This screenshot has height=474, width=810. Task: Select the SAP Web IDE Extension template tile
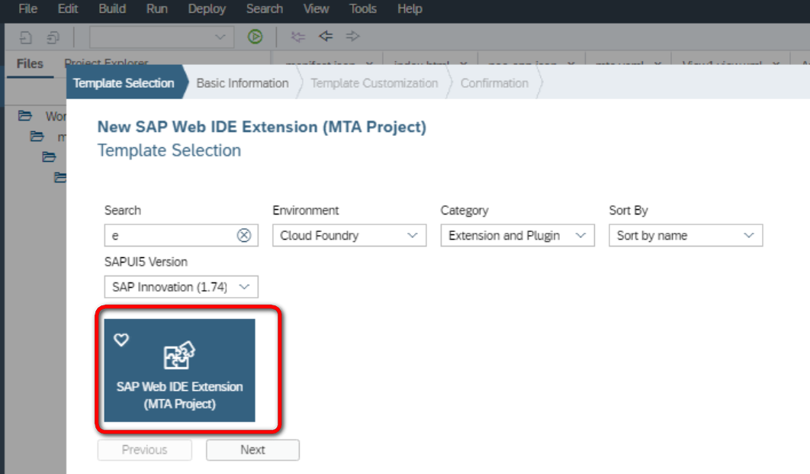(x=179, y=370)
